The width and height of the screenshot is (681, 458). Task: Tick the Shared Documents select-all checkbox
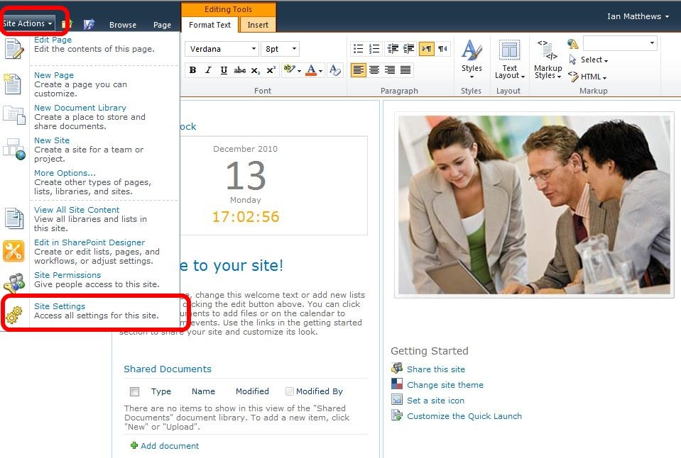tap(134, 391)
